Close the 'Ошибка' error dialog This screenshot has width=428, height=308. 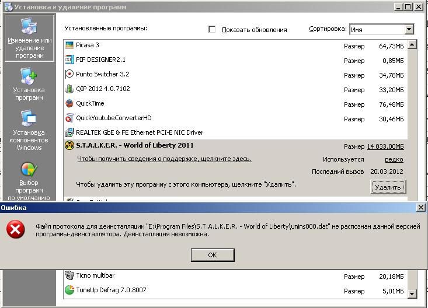click(421, 207)
